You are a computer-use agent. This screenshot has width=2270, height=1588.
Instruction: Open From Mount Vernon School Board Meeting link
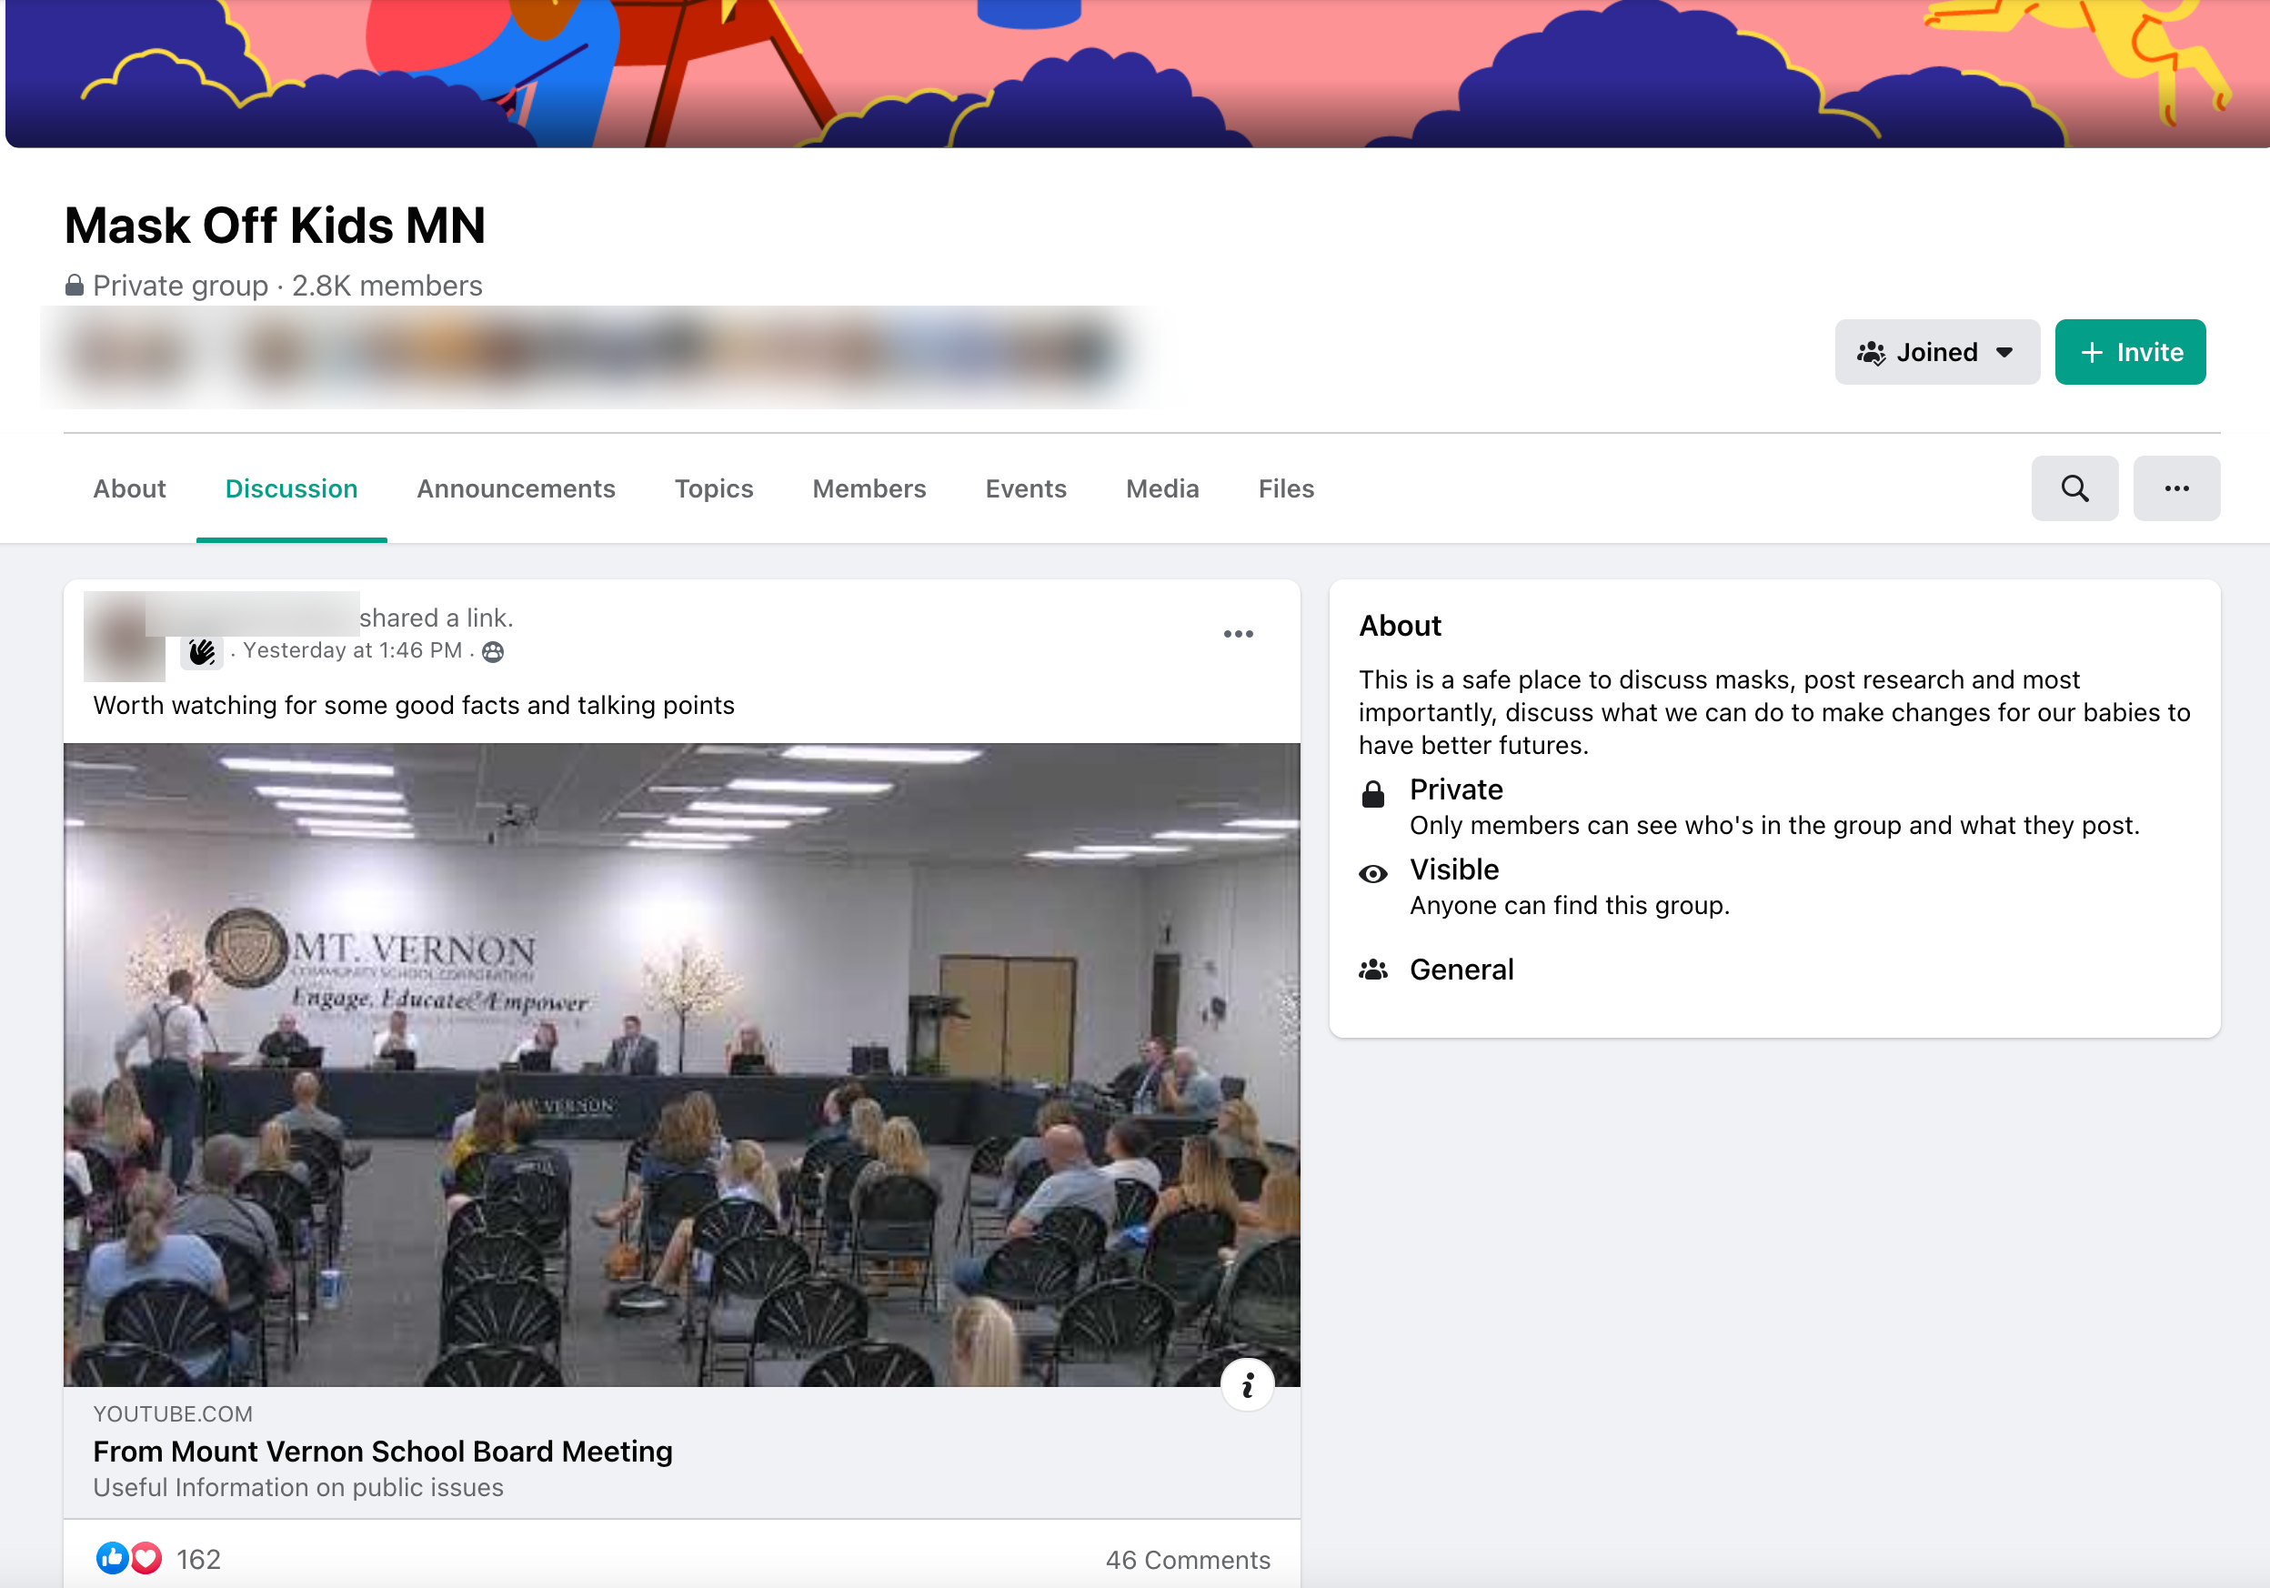tap(383, 1451)
